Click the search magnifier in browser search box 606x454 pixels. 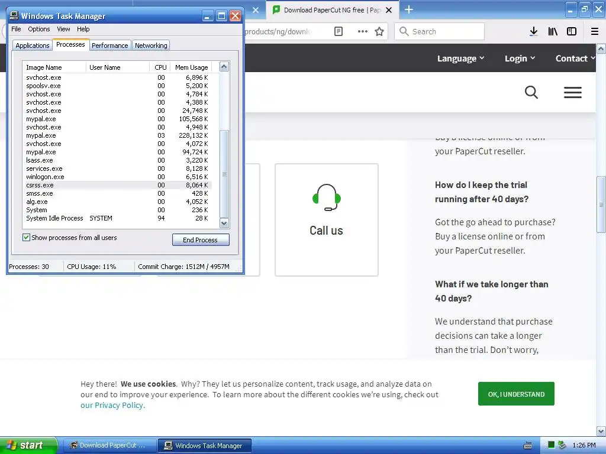(404, 31)
